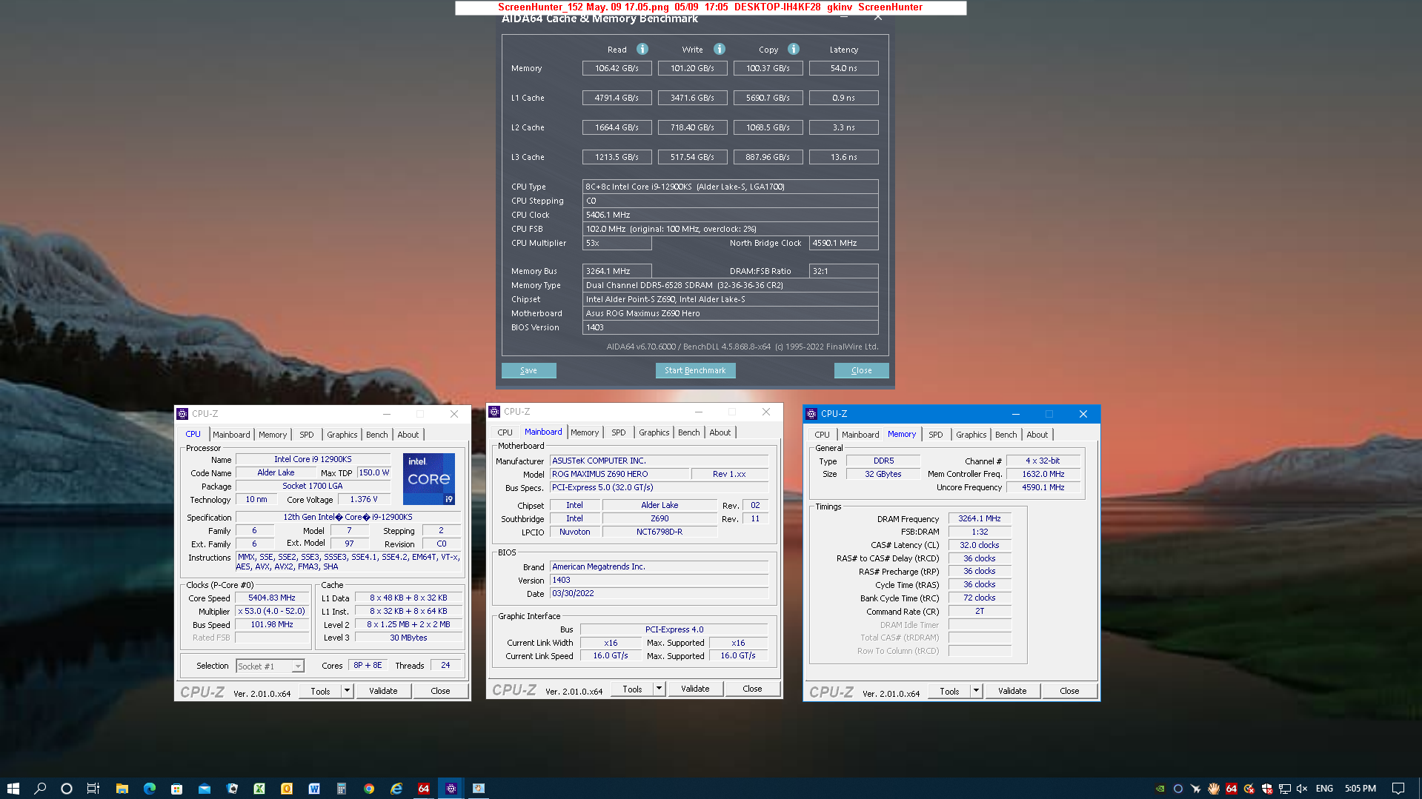Click the Core Speed 5404.83 MHz value

(x=272, y=598)
